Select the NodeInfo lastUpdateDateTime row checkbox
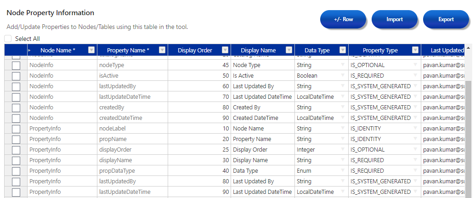This screenshot has width=475, height=198. [16, 97]
